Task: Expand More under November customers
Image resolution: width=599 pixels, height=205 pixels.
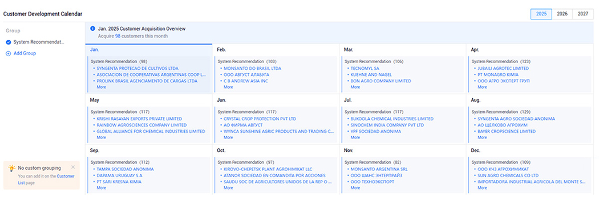Action: pyautogui.click(x=355, y=188)
